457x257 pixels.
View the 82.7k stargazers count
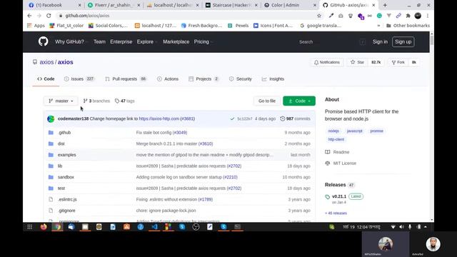376,62
